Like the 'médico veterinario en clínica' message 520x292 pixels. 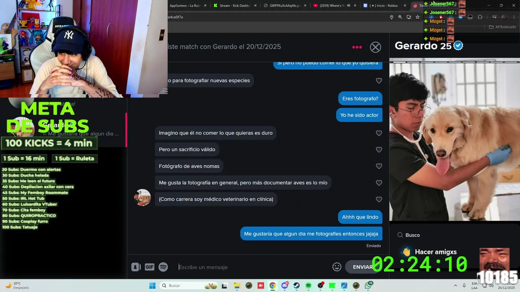[379, 200]
